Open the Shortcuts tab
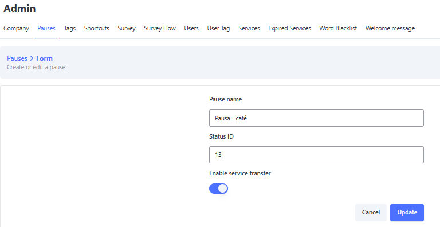This screenshot has height=227, width=440. [96, 28]
